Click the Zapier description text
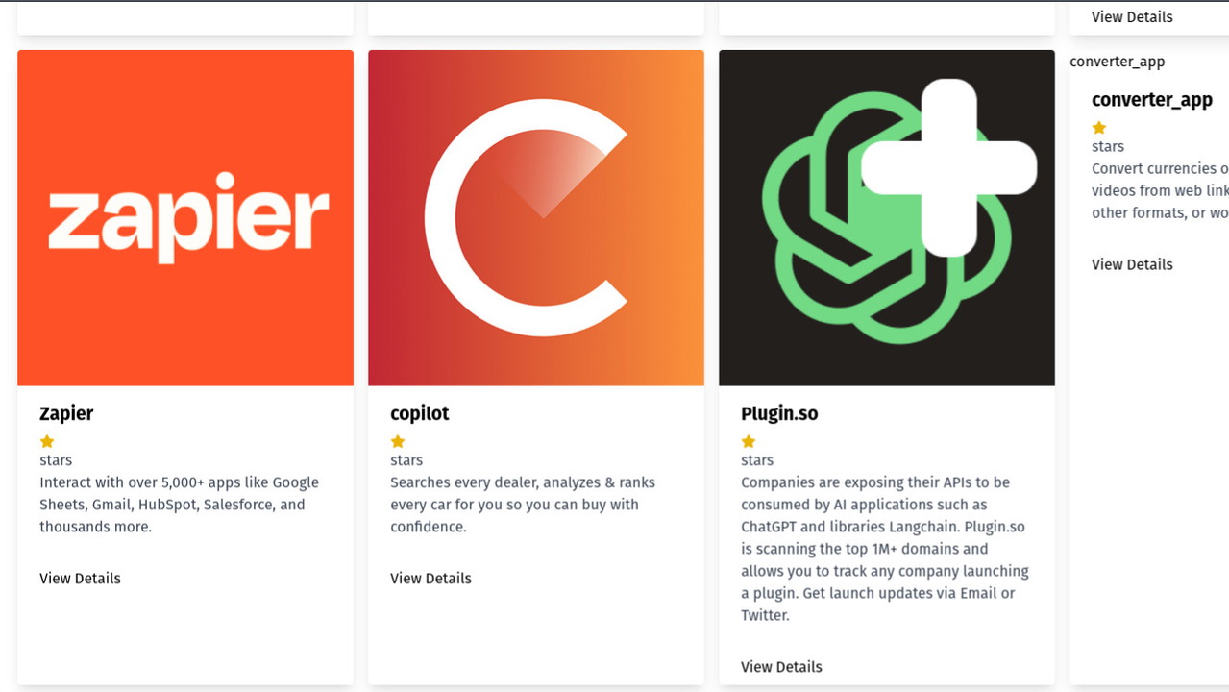 coord(179,505)
